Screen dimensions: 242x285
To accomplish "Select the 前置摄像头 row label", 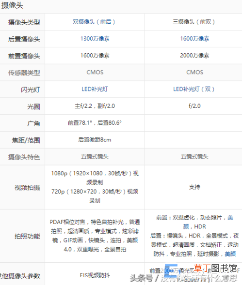I will click(24, 56).
